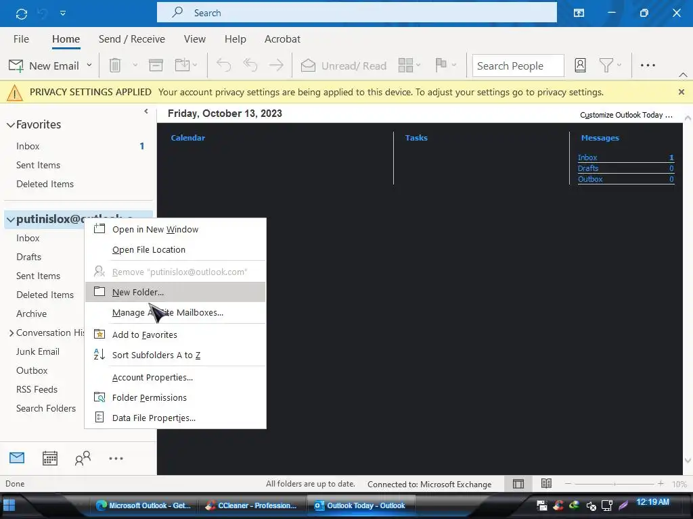Open Account Properties... from context menu
The image size is (693, 519).
(x=175, y=377)
